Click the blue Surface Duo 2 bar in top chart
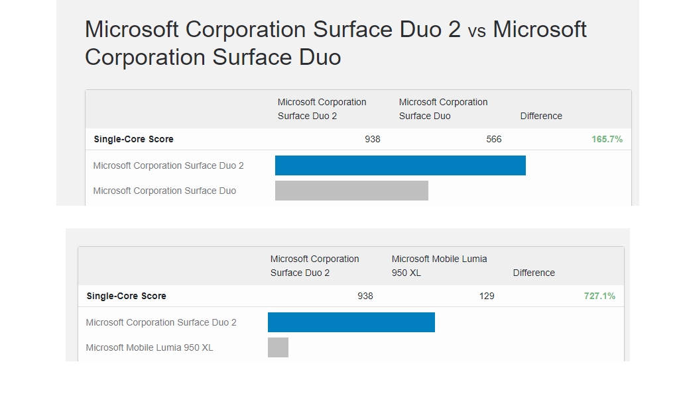 [x=400, y=165]
